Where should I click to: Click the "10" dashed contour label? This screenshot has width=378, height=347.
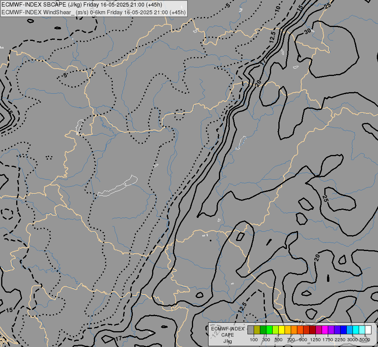(278, 8)
